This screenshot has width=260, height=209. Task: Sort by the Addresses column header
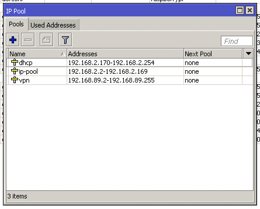pos(125,54)
